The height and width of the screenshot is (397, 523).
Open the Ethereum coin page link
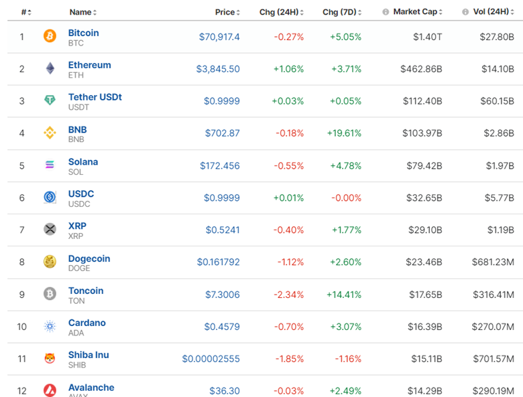(x=89, y=65)
